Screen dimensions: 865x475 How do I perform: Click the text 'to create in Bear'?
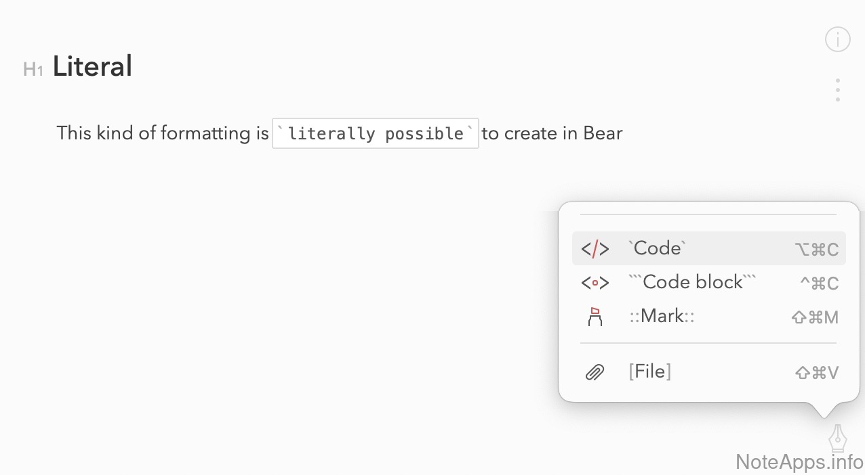552,133
